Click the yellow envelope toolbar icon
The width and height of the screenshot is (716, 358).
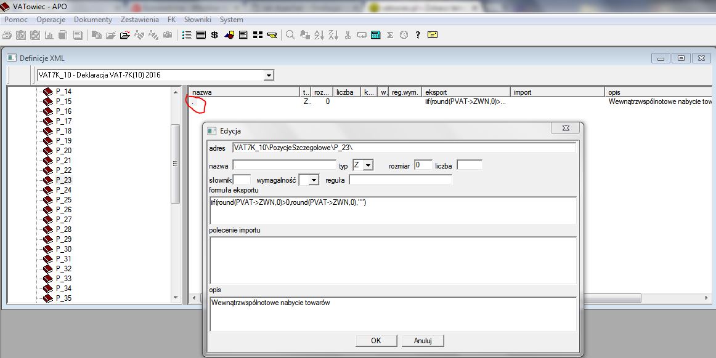(x=432, y=35)
